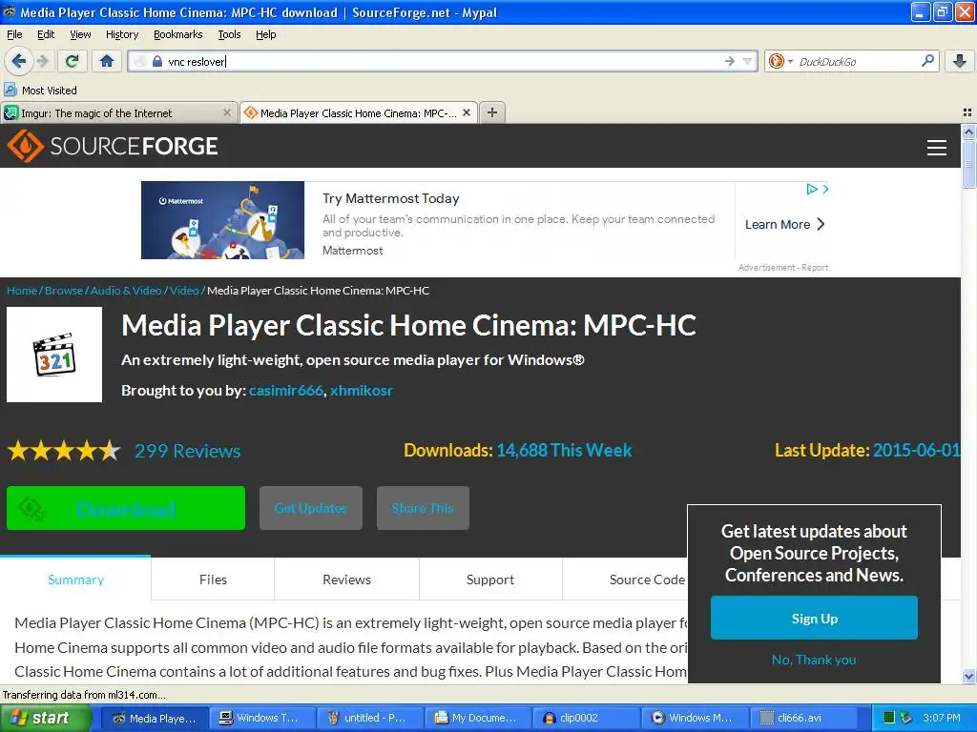Open a new tab with plus button
977x732 pixels.
pos(492,112)
